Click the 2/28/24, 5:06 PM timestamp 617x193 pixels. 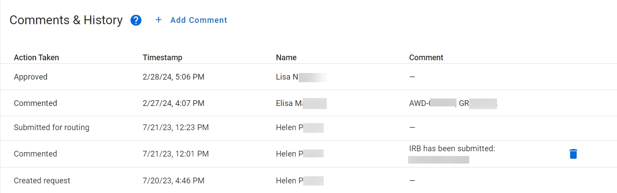pyautogui.click(x=173, y=77)
